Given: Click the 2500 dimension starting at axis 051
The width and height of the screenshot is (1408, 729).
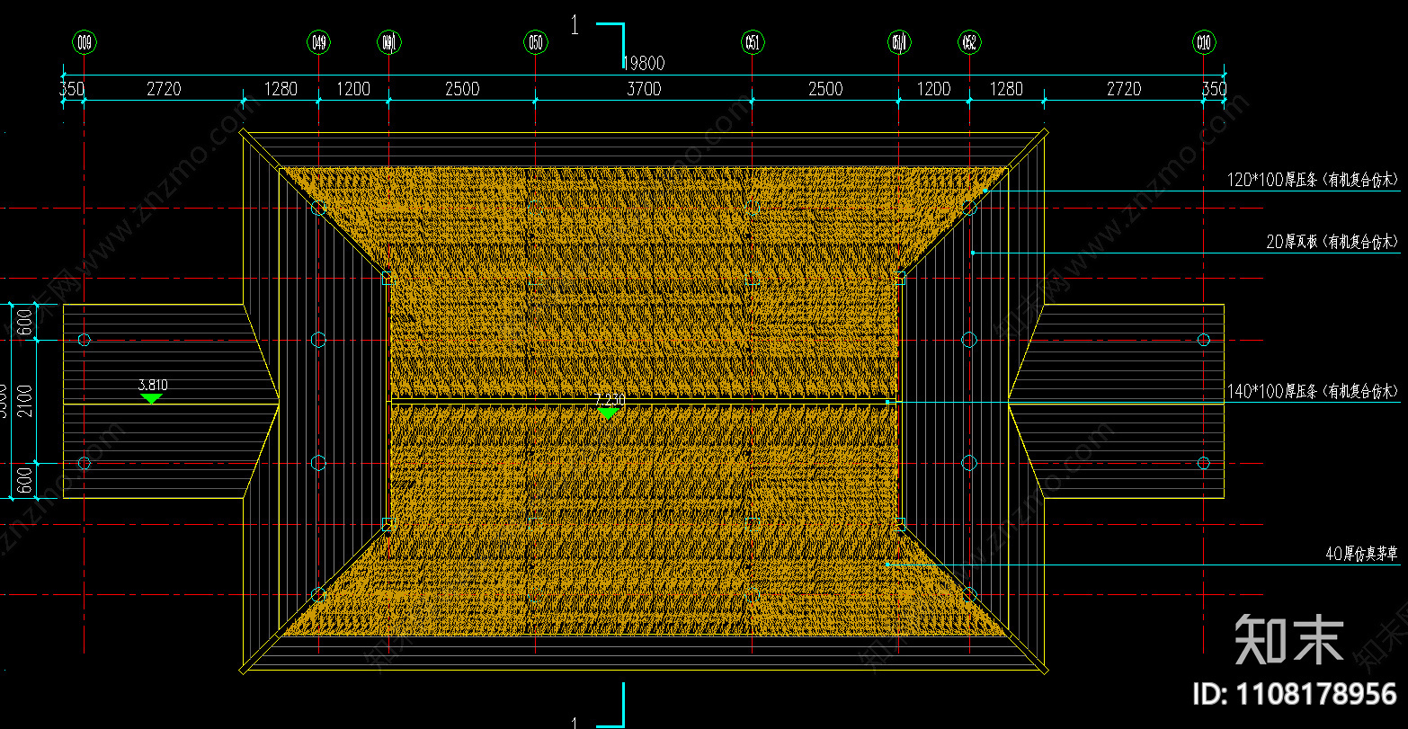Looking at the screenshot, I should (825, 89).
